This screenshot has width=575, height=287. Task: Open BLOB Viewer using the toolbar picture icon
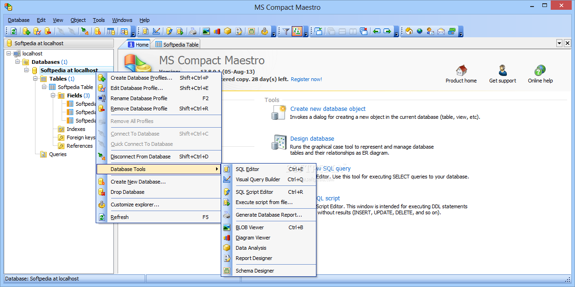pyautogui.click(x=206, y=31)
